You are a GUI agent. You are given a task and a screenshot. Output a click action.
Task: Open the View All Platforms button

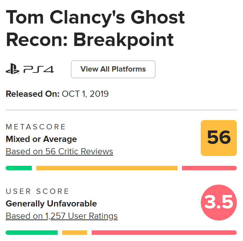[113, 69]
